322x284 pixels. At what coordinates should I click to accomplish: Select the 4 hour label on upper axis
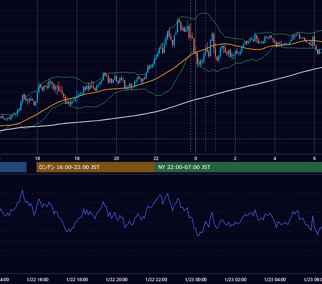275,159
